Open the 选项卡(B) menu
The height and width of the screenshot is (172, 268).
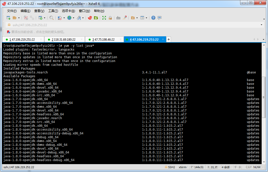click(69, 11)
